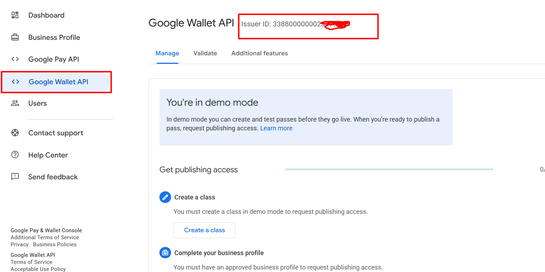Click the Send feedback speech bubble icon
The image size is (545, 272).
coord(15,177)
